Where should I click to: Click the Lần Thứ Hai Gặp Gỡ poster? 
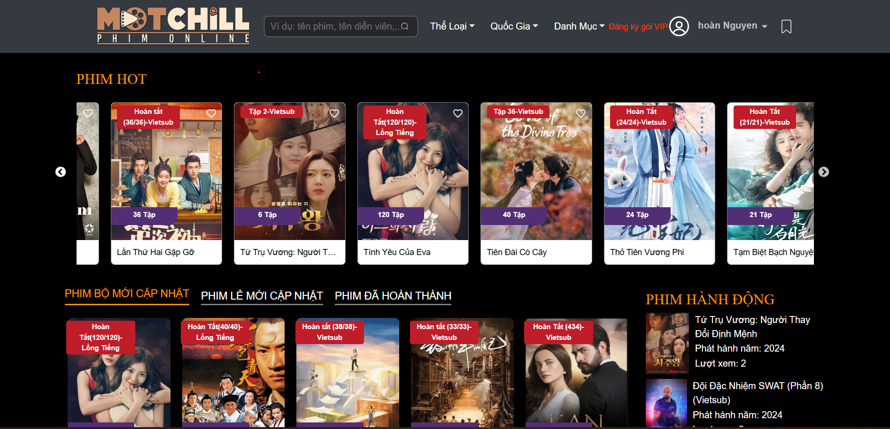(166, 171)
